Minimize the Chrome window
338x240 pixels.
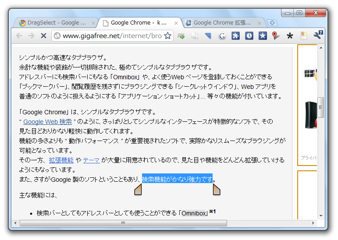[x=288, y=13]
